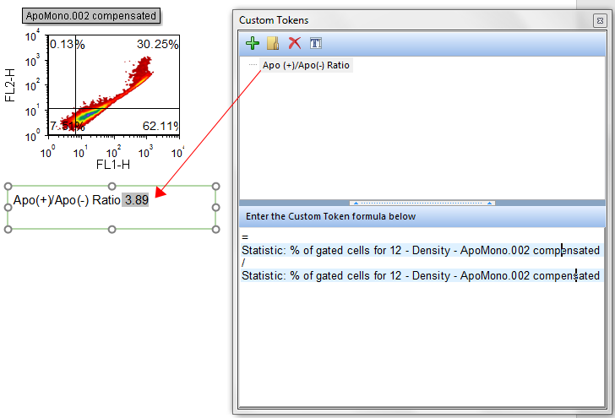This screenshot has height=418, width=615.
Task: Click the 30.25% upper-right quadrant statistic
Action: point(157,45)
